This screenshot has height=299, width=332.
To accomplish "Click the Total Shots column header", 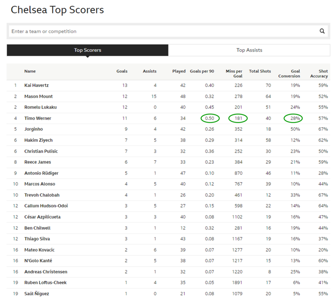I will 260,71.
